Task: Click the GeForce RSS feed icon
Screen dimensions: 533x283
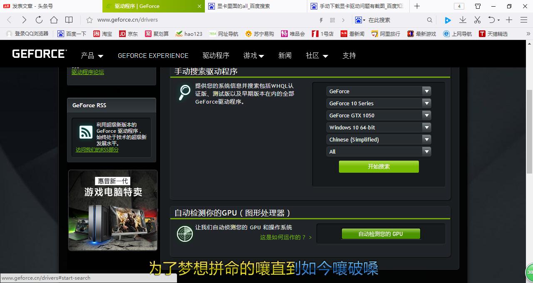Action: (86, 132)
